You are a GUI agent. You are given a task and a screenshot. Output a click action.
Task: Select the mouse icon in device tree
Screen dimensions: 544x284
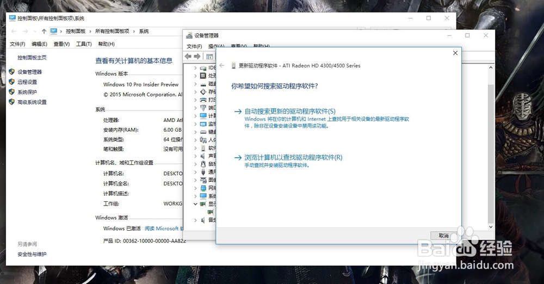point(203,164)
